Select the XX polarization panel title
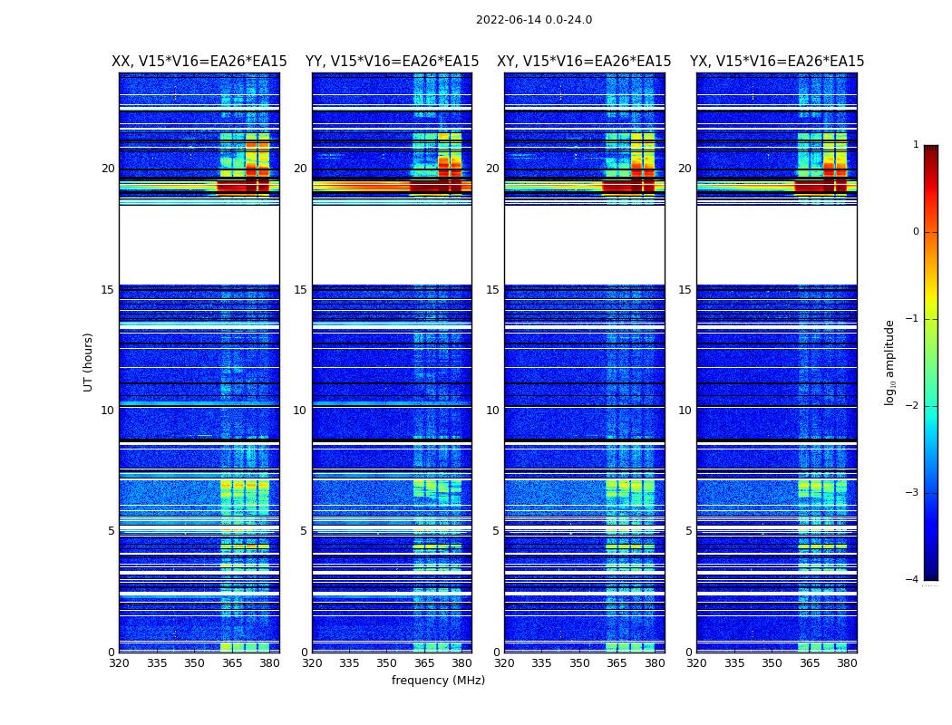Screen dimensions: 952x725 point(199,62)
